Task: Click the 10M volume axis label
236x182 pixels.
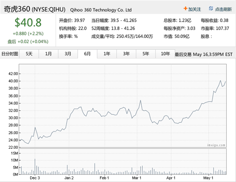Action: pyautogui.click(x=15, y=160)
